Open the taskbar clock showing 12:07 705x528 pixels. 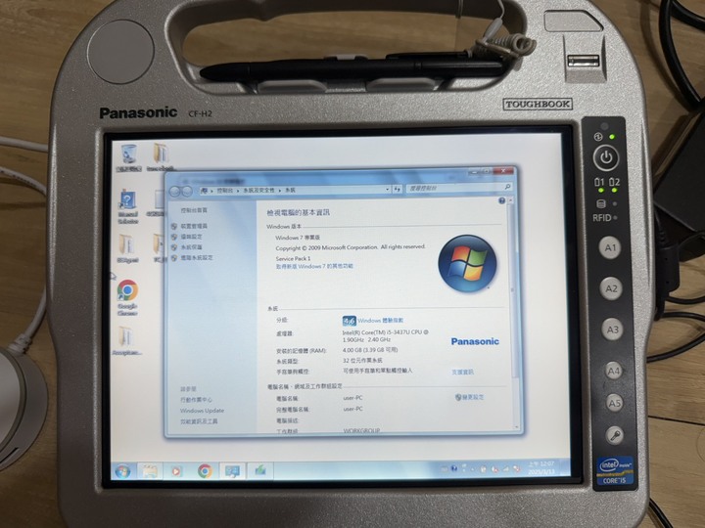(x=540, y=467)
